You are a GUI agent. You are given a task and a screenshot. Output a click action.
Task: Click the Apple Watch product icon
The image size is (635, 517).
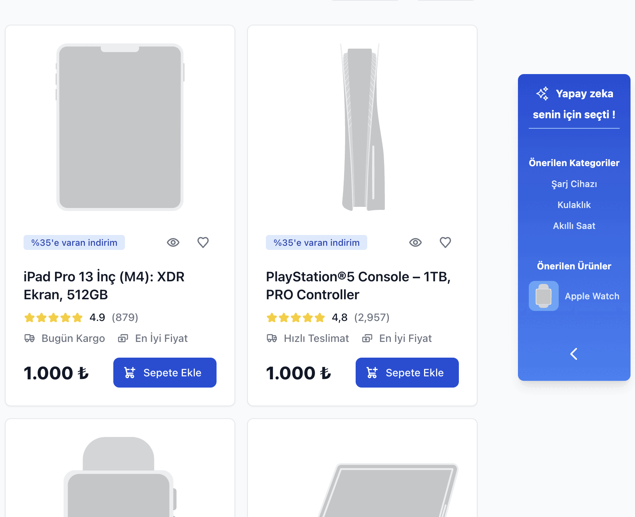[x=543, y=296]
